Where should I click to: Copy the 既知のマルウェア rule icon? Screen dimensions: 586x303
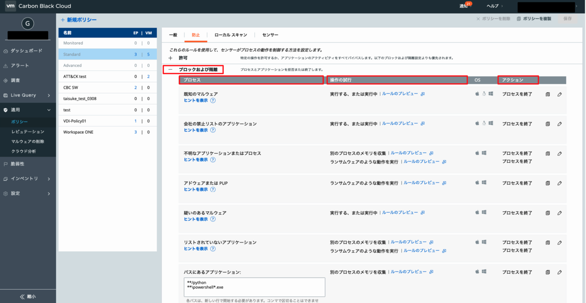(x=548, y=94)
